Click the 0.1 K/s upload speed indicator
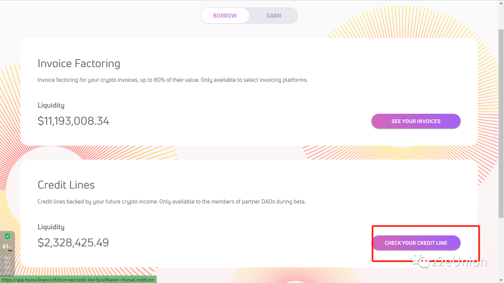This screenshot has width=504, height=283. coord(7,258)
